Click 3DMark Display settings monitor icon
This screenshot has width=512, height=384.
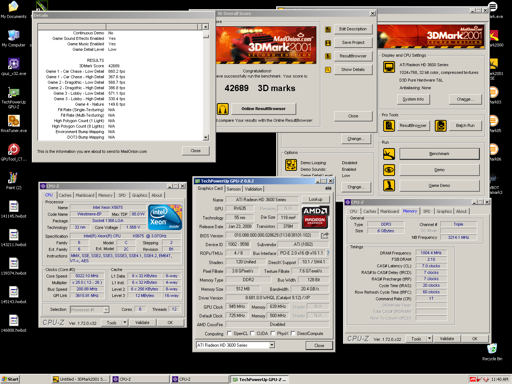point(389,67)
